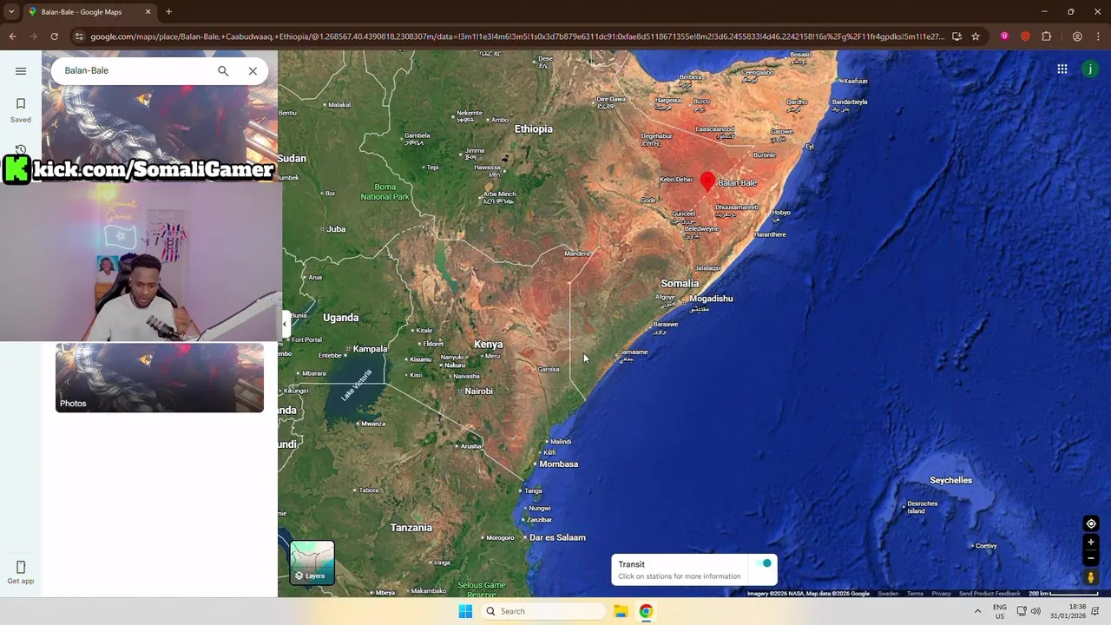Click the Dar es Salaam map label

point(557,538)
